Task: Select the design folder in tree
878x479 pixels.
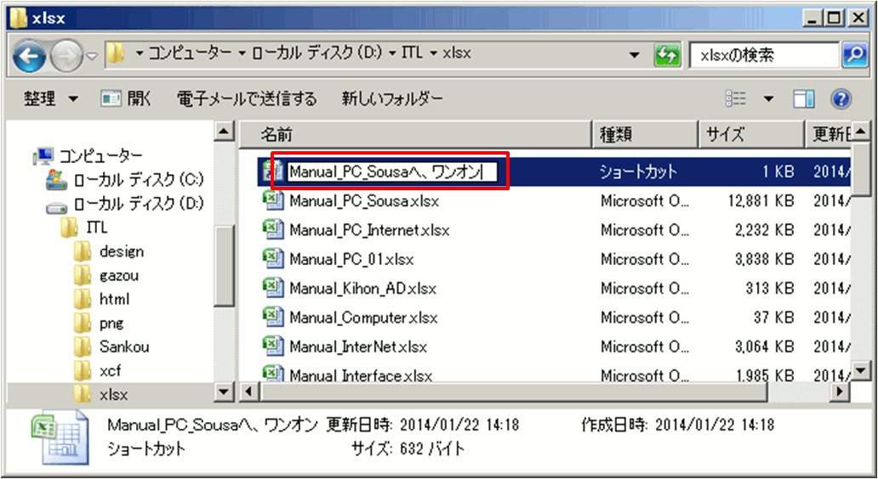Action: pyautogui.click(x=121, y=251)
